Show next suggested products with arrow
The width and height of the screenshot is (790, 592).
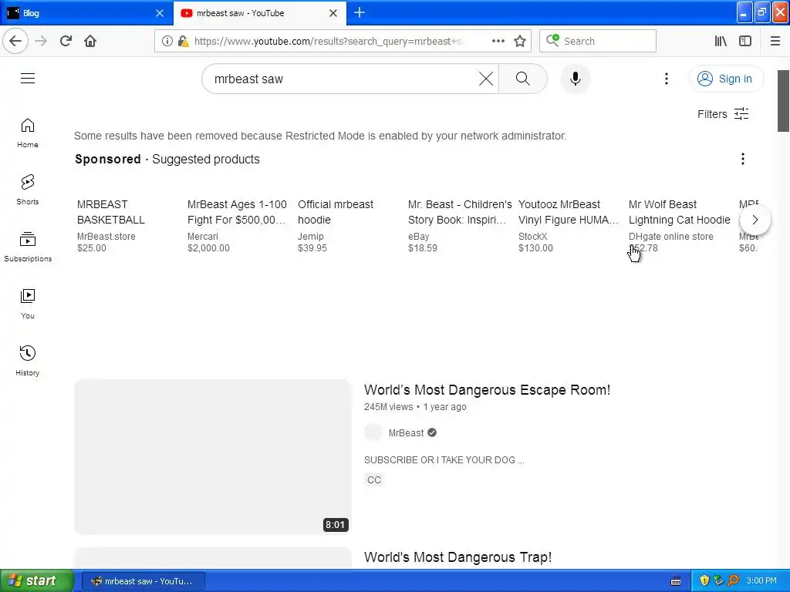click(755, 220)
